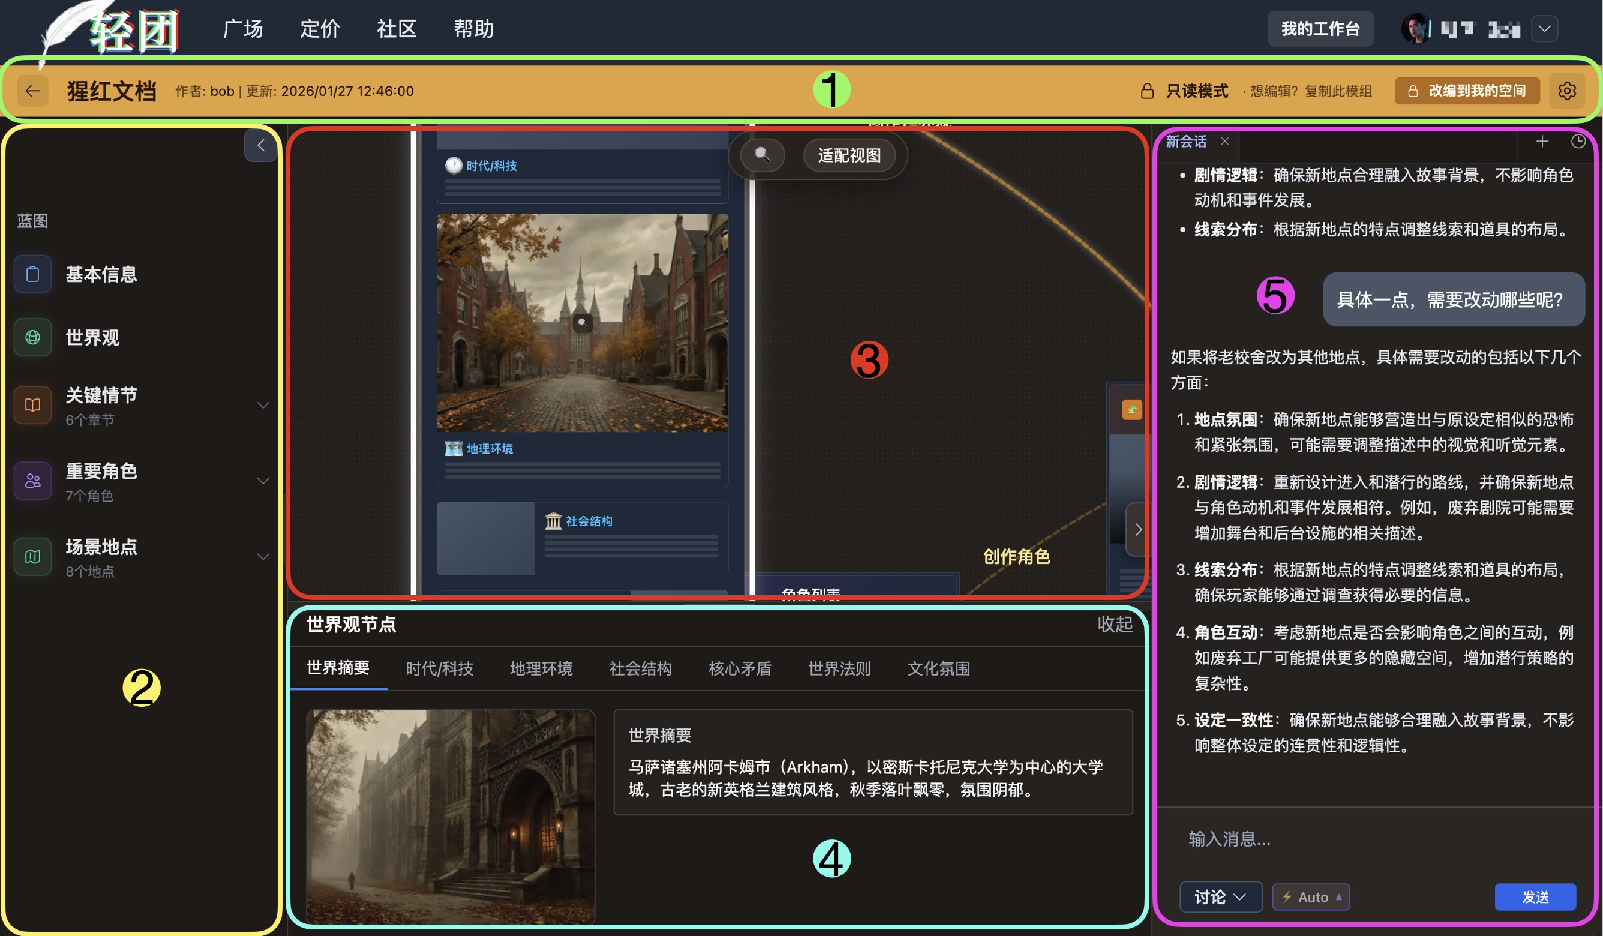Click the 适配视图 fit view button
The width and height of the screenshot is (1603, 936).
[849, 155]
